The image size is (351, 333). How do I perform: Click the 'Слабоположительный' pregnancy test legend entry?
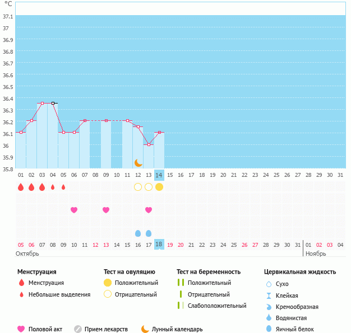click(x=216, y=306)
